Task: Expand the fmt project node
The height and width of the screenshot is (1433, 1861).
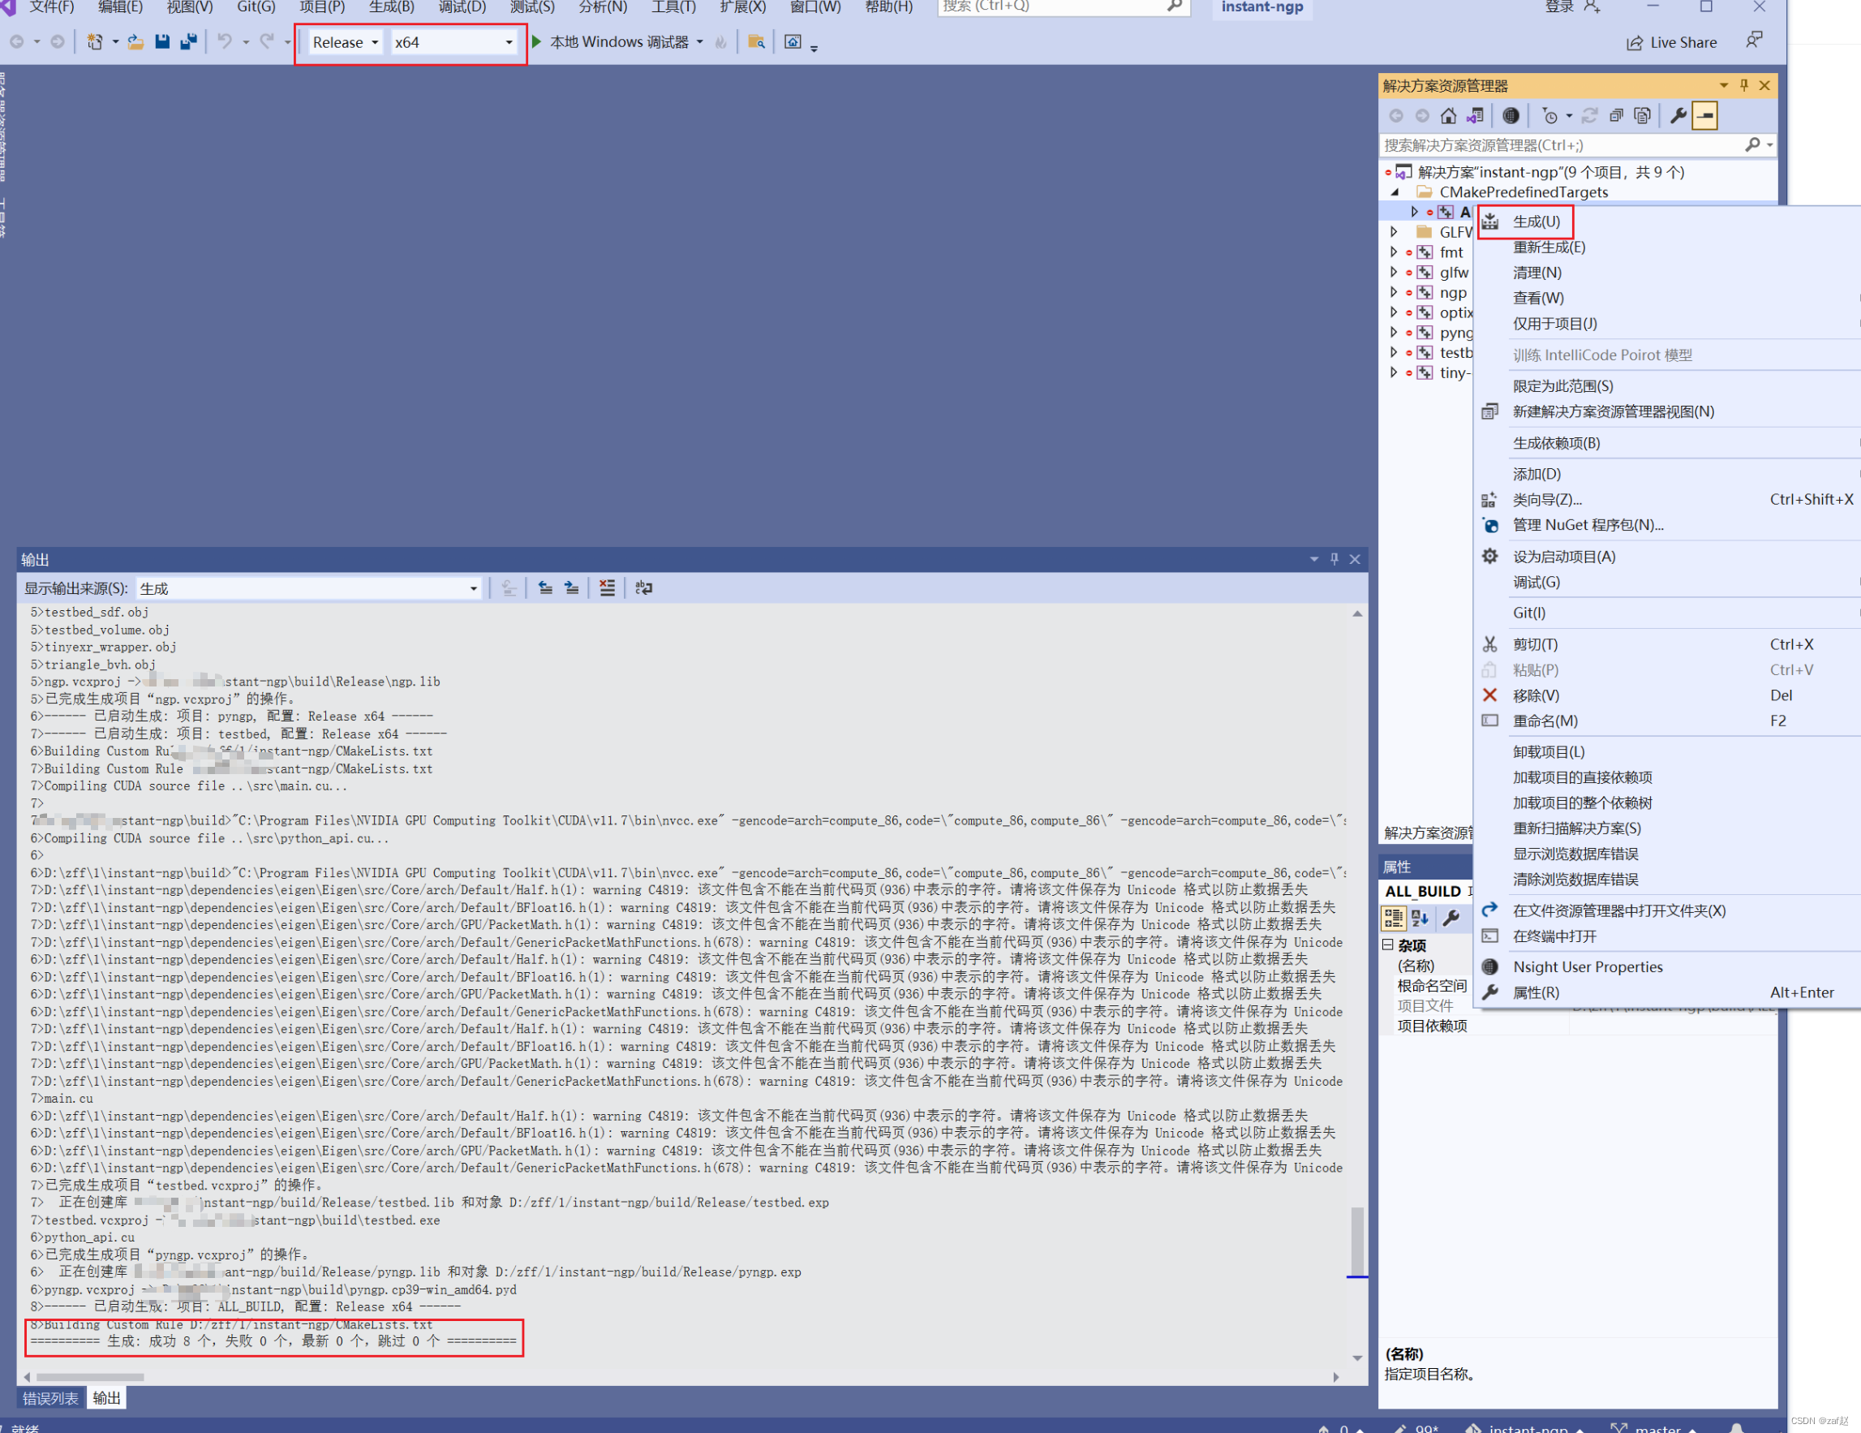Action: coord(1393,252)
